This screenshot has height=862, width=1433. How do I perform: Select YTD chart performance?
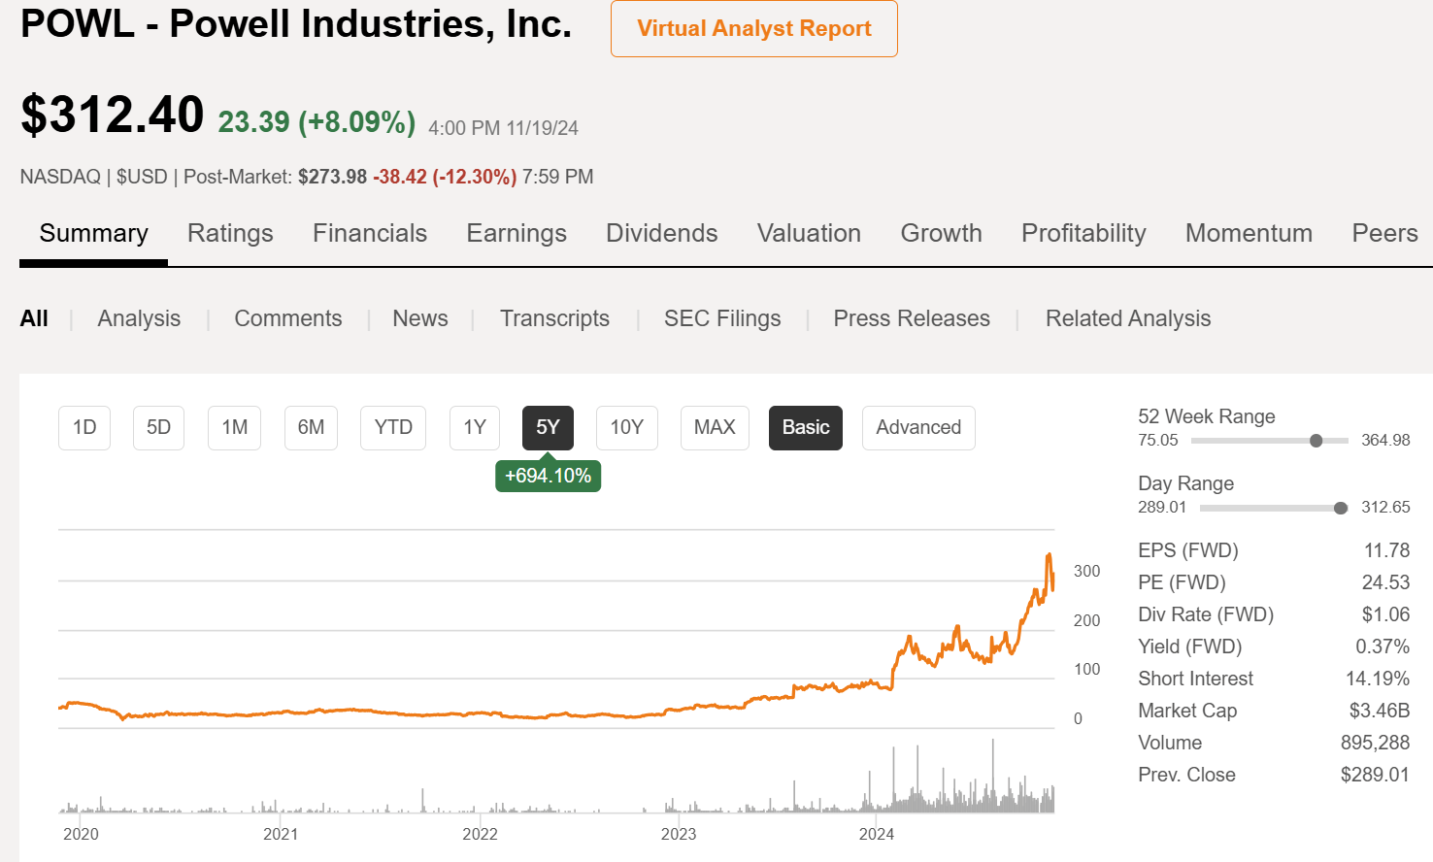tap(392, 427)
